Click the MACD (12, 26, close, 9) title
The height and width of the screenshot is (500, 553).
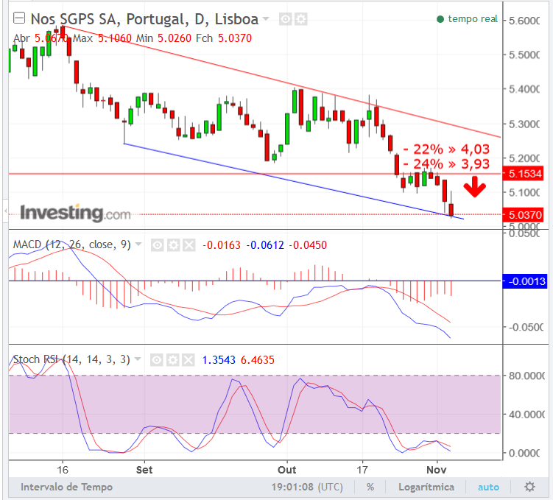(x=72, y=244)
